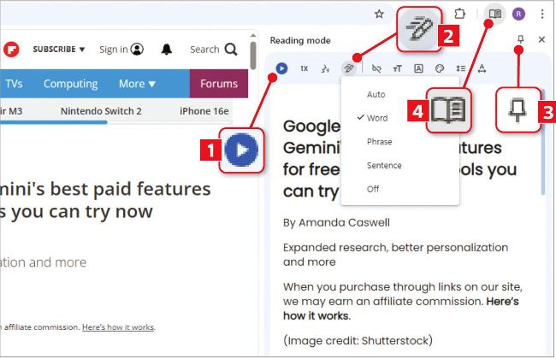Click the voice selection icon
This screenshot has width=556, height=359.
[324, 68]
